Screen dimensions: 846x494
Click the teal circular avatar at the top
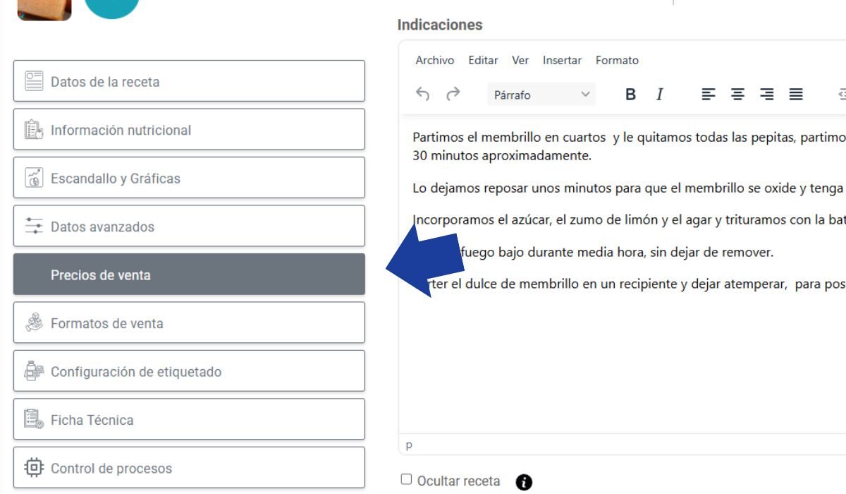pyautogui.click(x=113, y=7)
